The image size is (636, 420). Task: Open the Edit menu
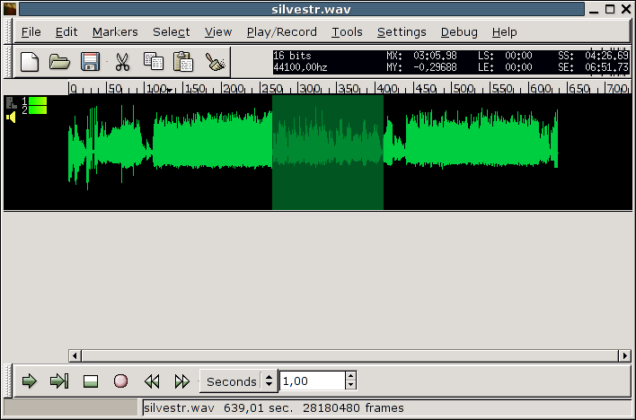coord(66,32)
